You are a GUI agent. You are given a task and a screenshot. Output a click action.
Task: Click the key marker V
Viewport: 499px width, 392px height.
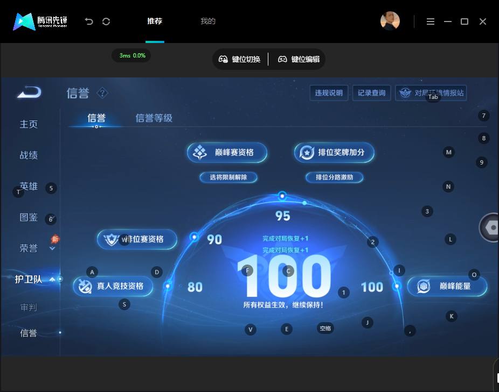[x=251, y=330]
